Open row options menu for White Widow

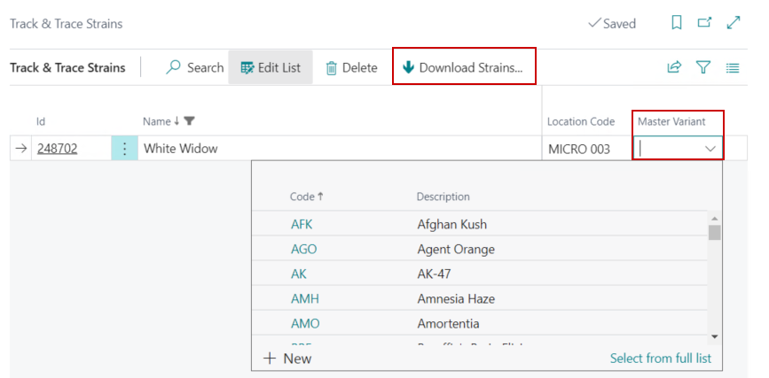[124, 149]
